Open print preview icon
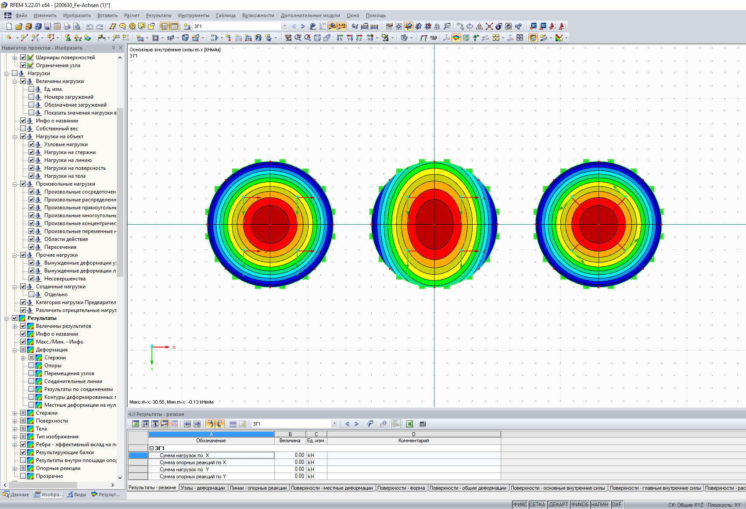746x509 pixels. point(76,26)
